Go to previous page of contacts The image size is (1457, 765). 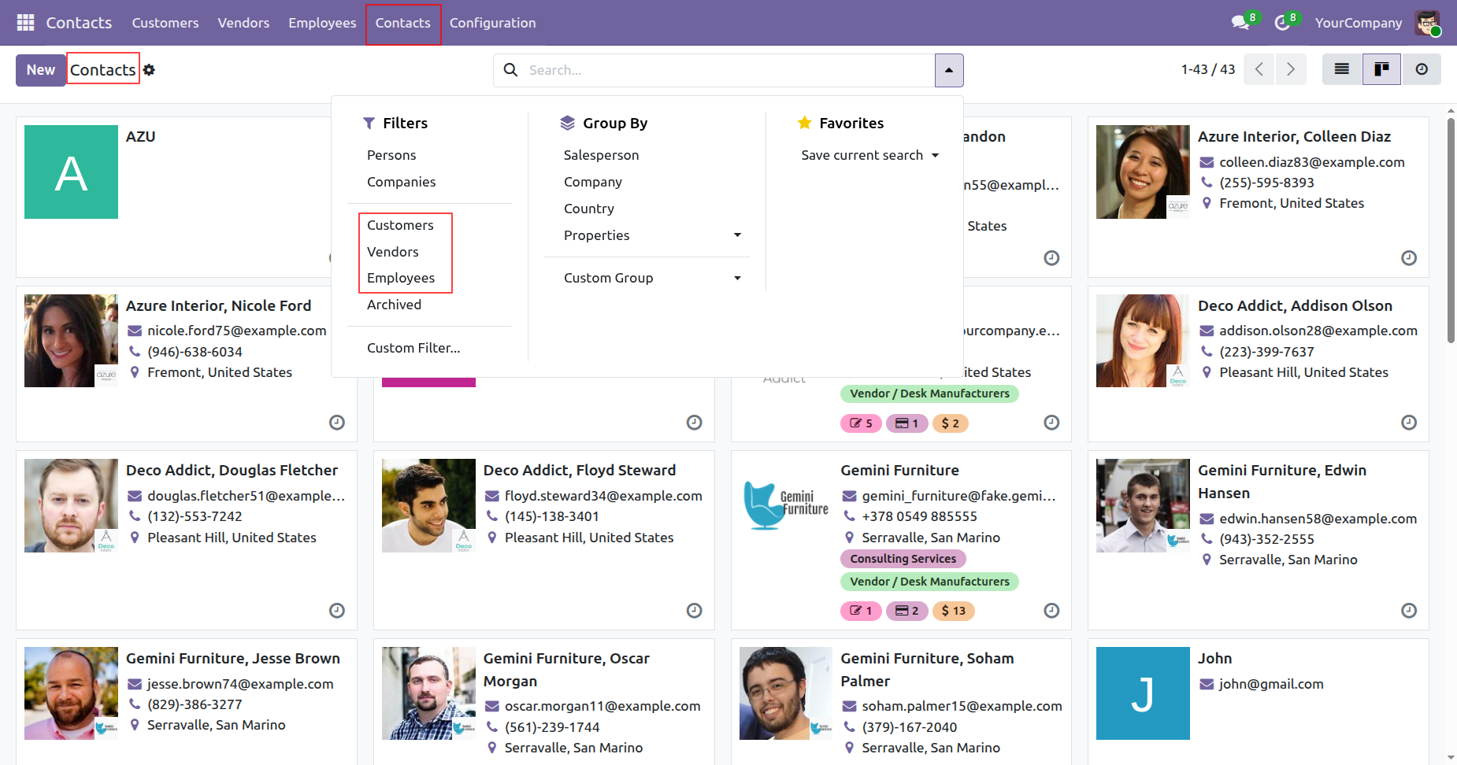(1259, 69)
